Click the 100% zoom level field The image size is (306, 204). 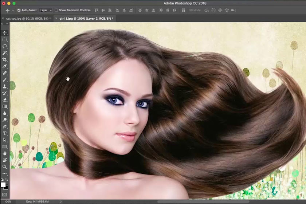[x=8, y=202]
